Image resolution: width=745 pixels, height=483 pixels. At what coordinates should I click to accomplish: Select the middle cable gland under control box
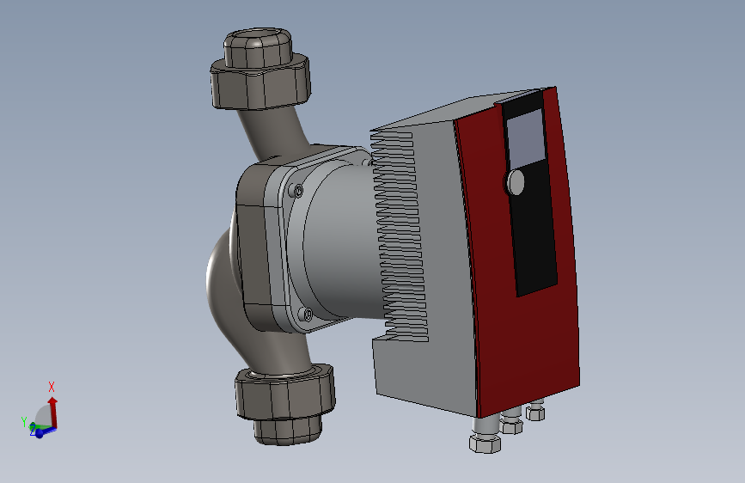[x=511, y=421]
